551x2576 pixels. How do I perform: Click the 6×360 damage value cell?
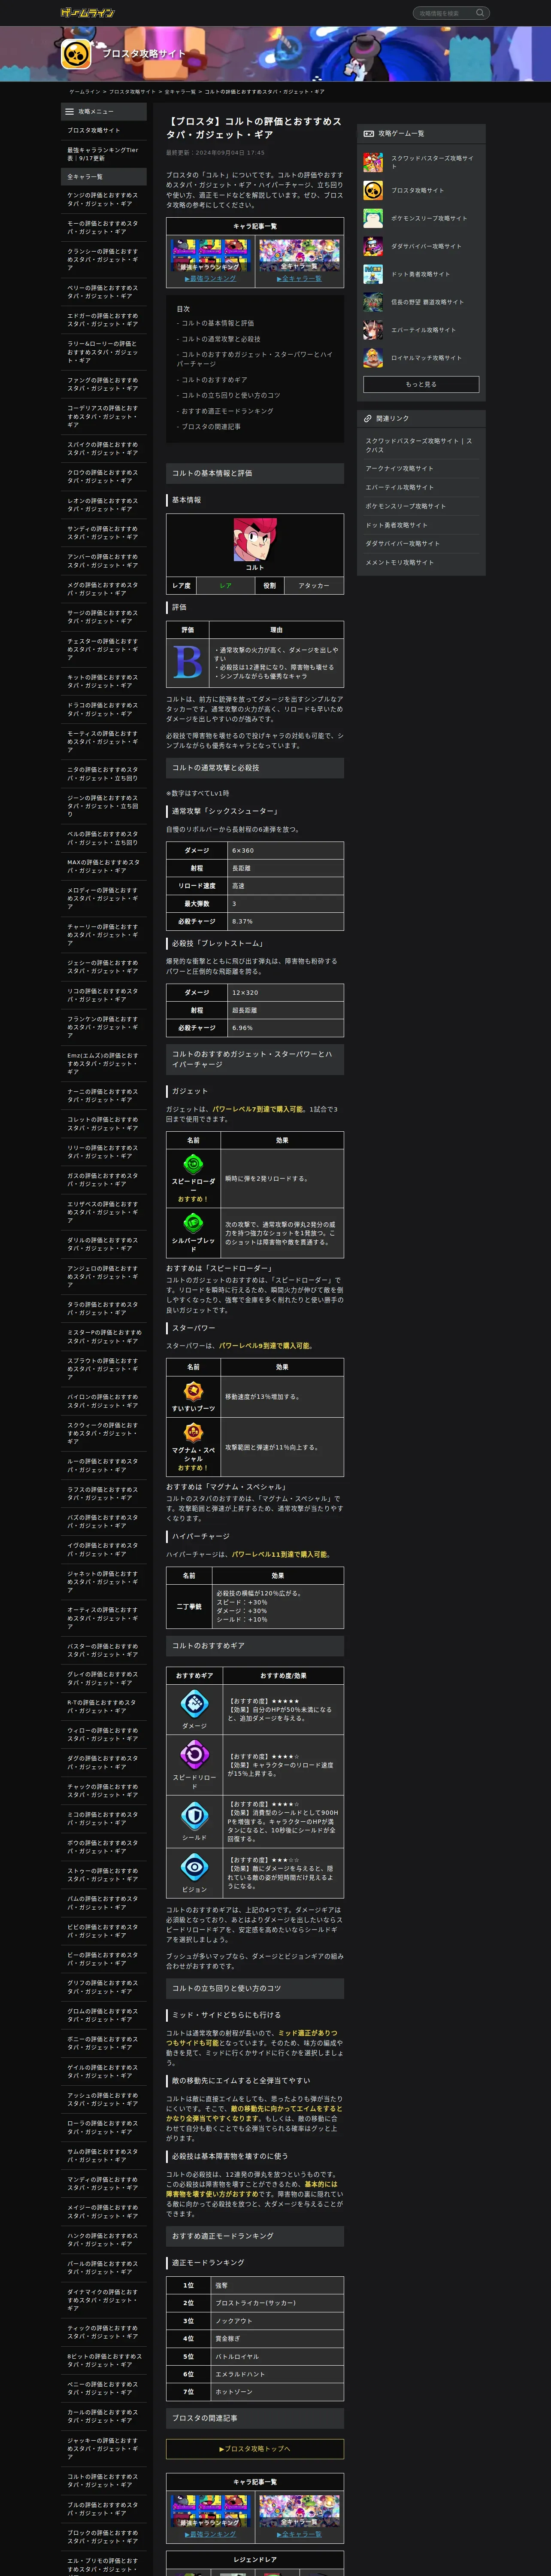[x=286, y=850]
